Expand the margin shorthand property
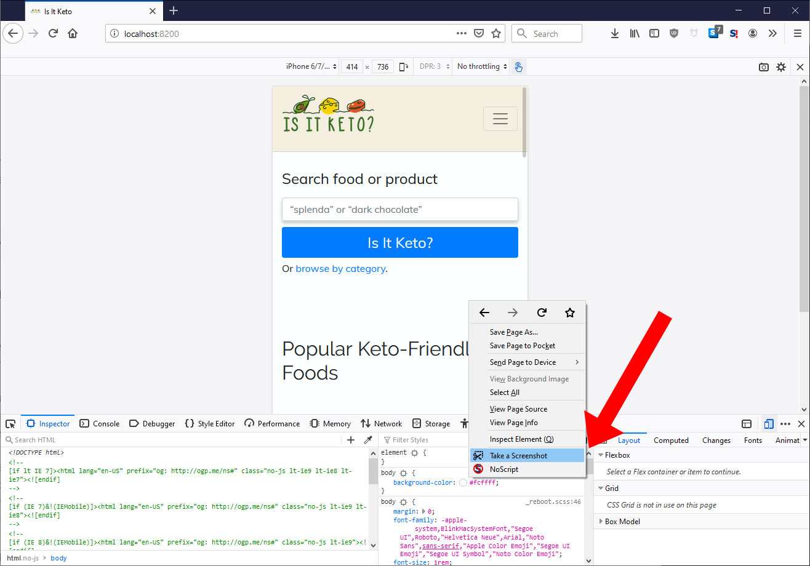Image resolution: width=810 pixels, height=566 pixels. (x=423, y=511)
